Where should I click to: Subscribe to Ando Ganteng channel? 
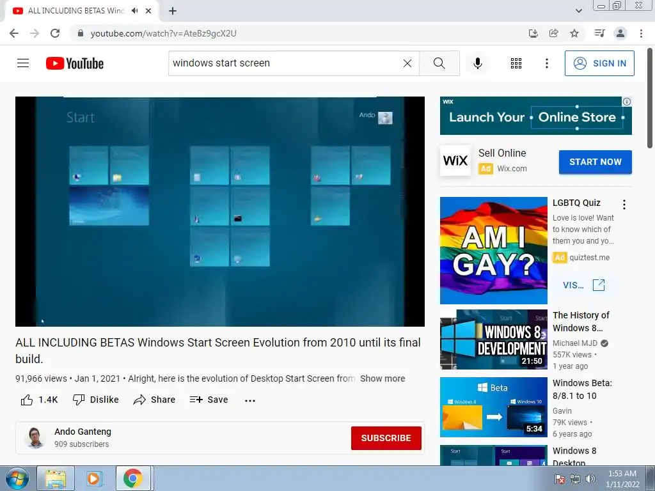386,438
